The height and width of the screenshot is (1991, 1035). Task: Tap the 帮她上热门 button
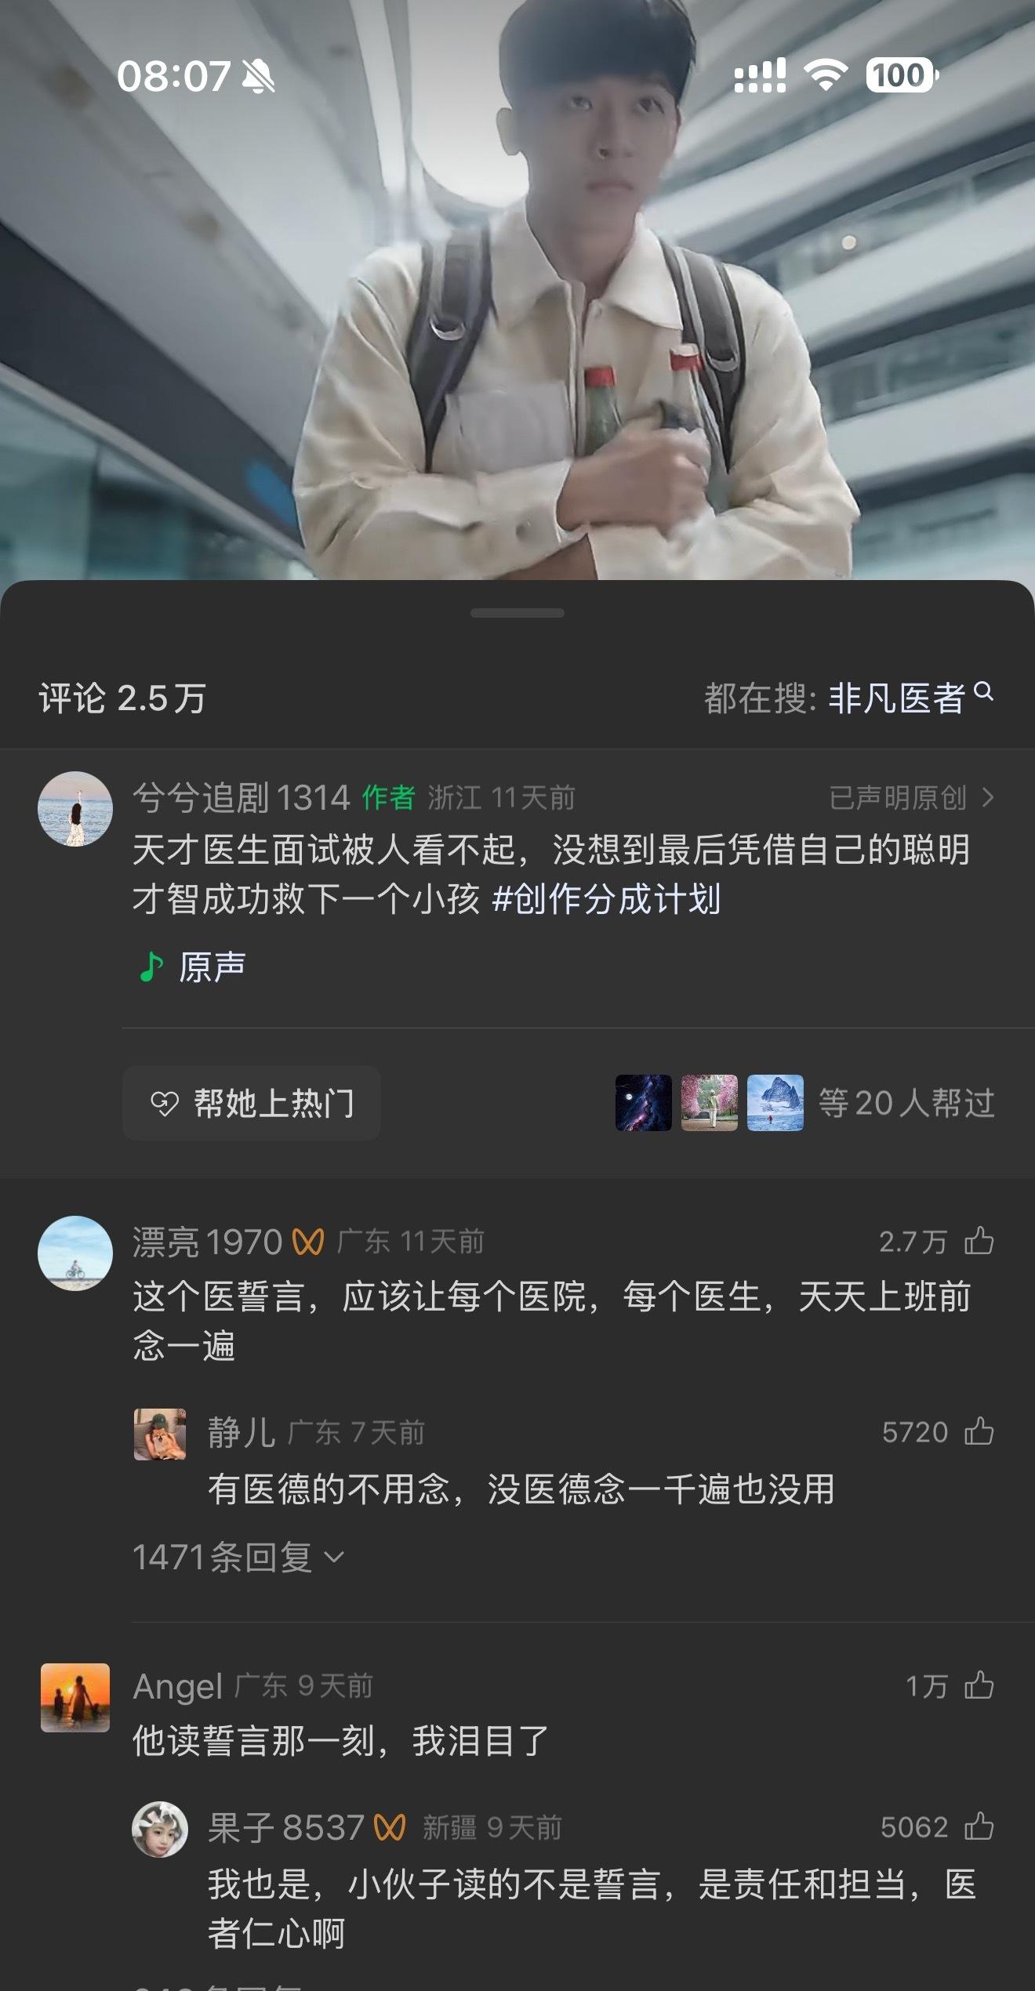(x=252, y=1103)
